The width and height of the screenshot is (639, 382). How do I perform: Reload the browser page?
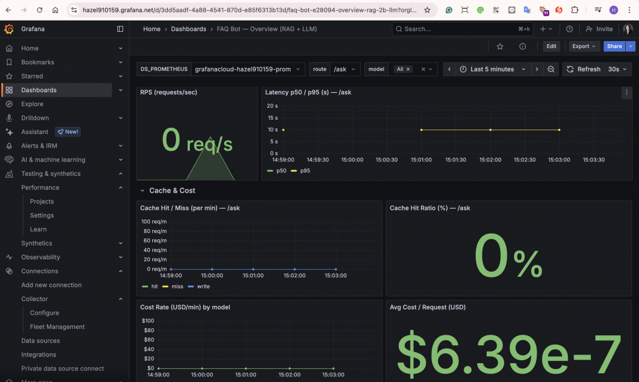39,10
